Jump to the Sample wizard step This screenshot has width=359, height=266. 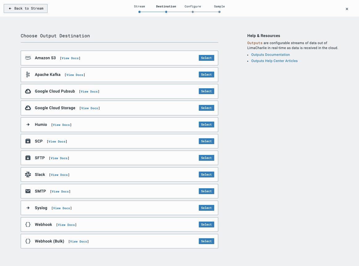click(219, 6)
